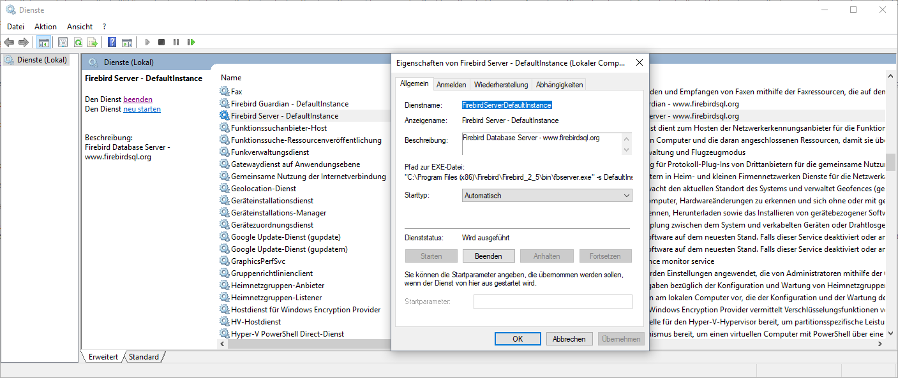This screenshot has width=898, height=378.
Task: Click the Restart service icon
Action: point(191,42)
